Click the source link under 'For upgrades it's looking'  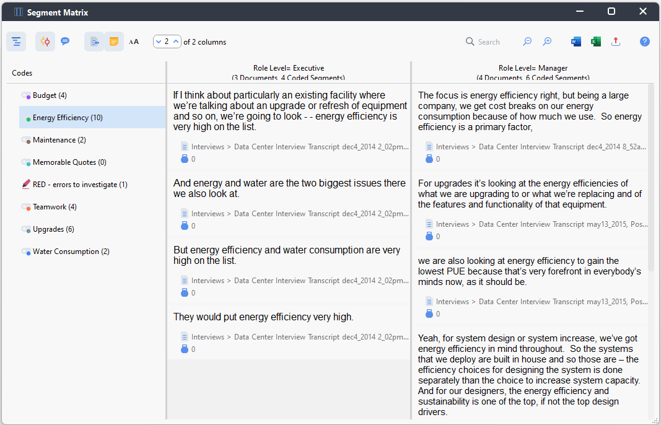click(x=541, y=224)
